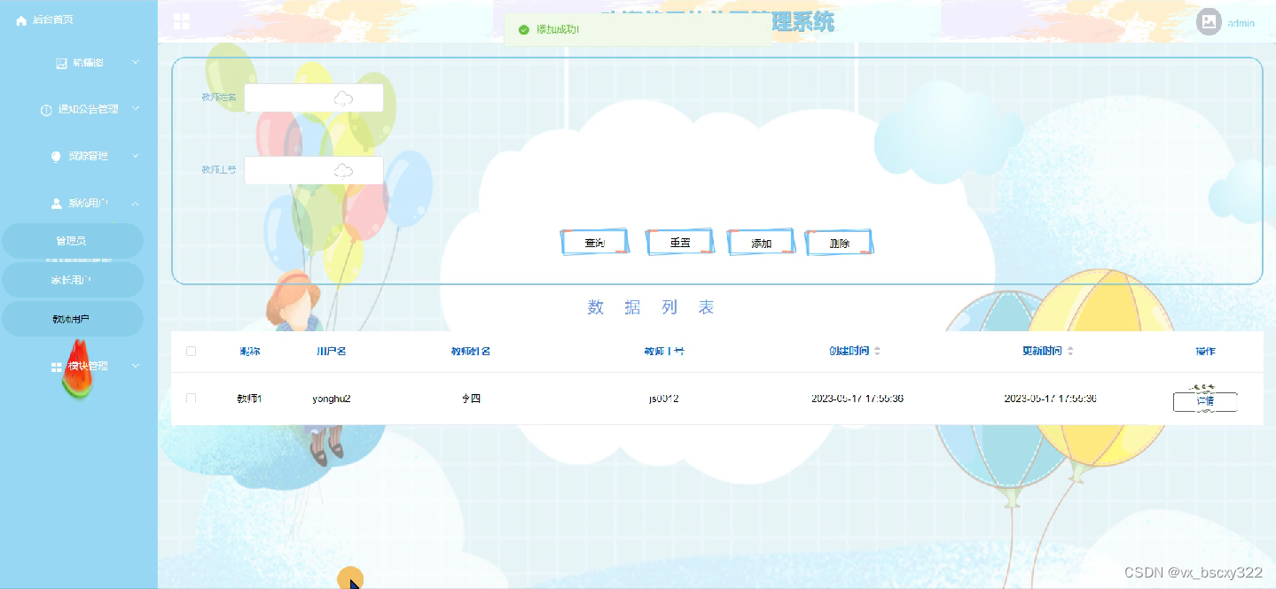
Task: Click the sort arrows on 创建时间 column
Action: tap(877, 352)
